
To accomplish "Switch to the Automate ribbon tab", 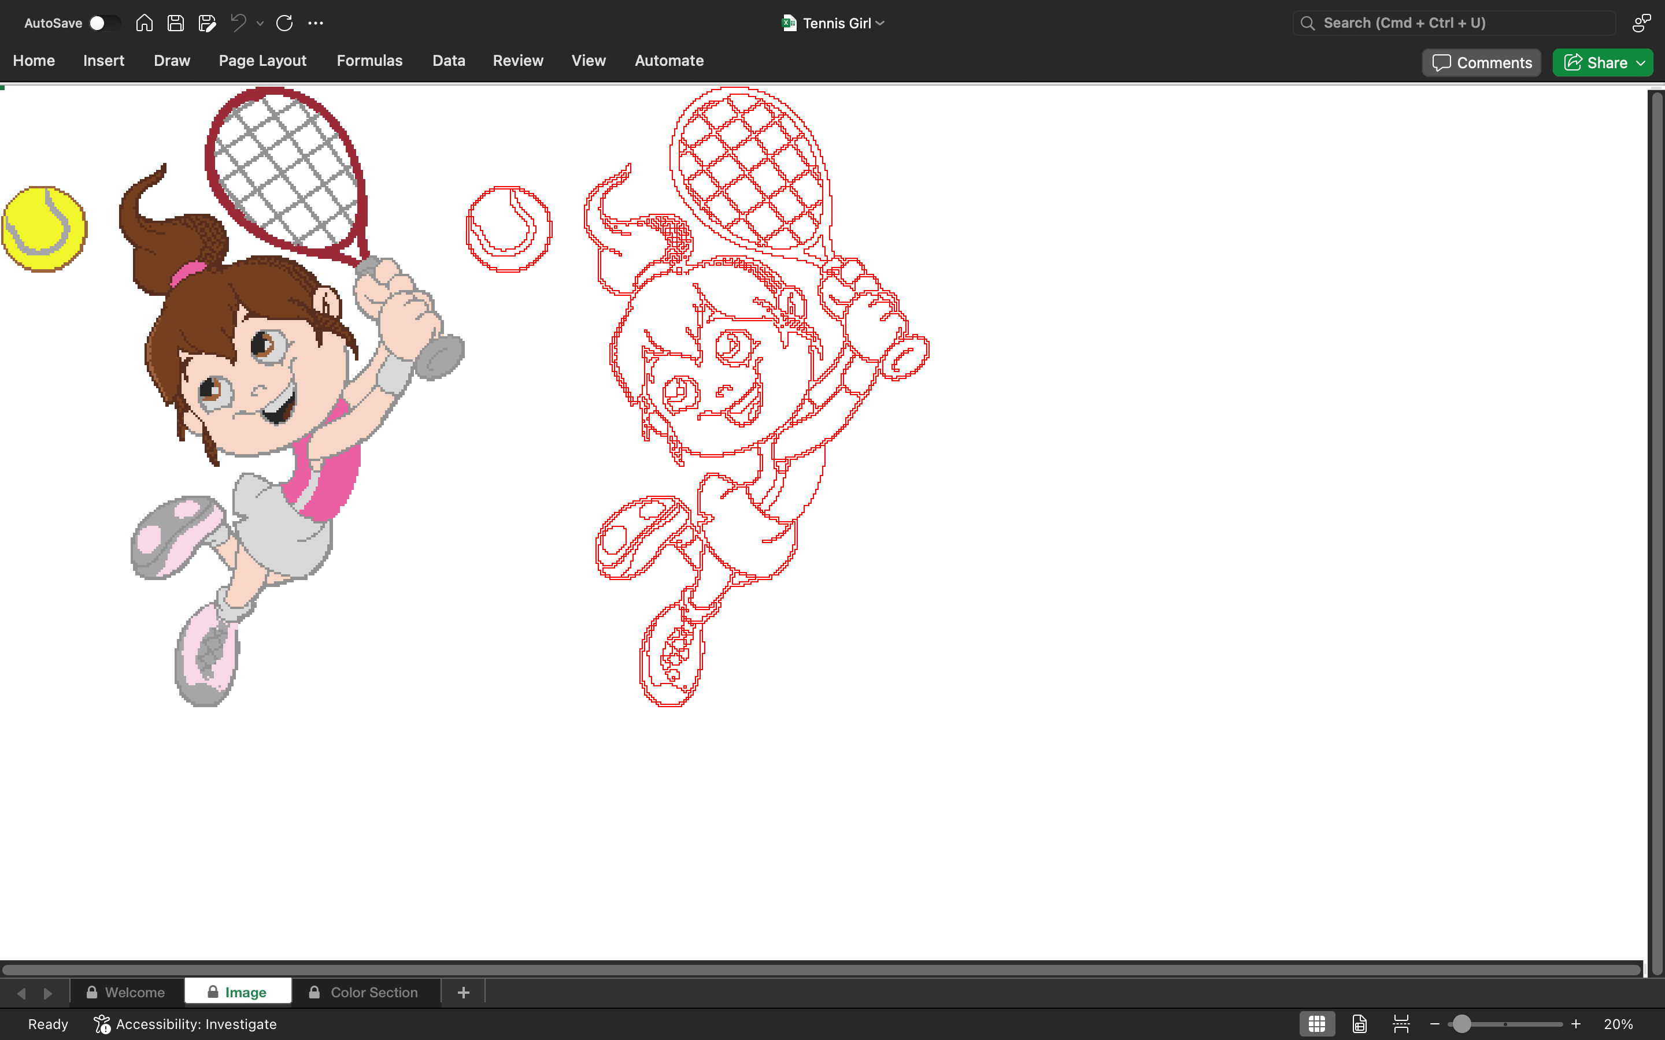I will point(669,61).
